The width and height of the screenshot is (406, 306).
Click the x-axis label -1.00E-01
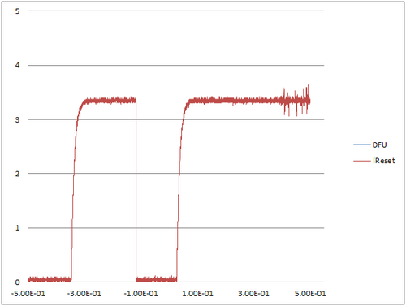tap(140, 294)
